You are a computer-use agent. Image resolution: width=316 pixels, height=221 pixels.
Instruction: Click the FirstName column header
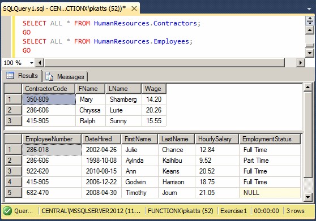[x=140, y=139]
